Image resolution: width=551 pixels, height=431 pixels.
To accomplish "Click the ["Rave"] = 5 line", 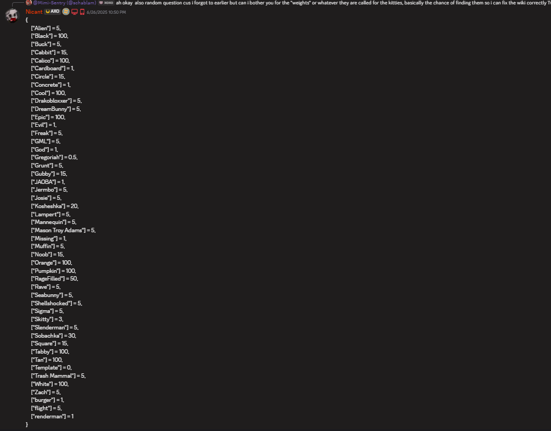I will click(x=46, y=287).
